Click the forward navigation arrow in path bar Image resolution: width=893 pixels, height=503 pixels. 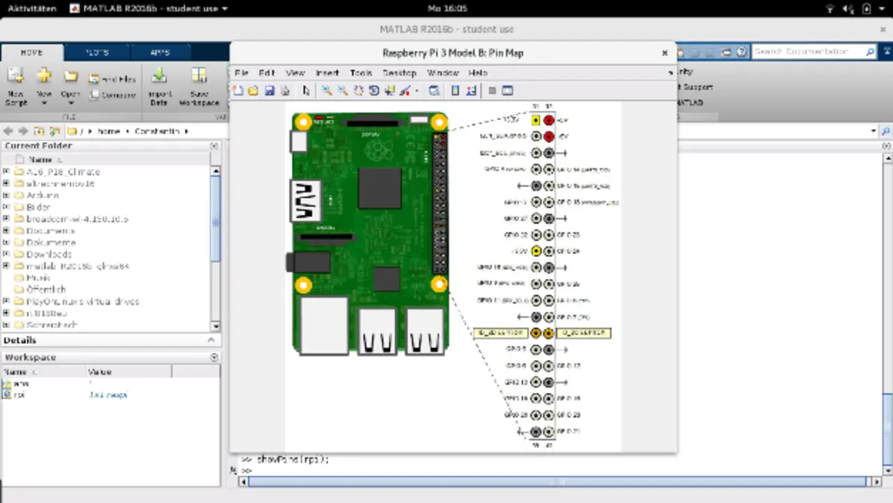23,131
